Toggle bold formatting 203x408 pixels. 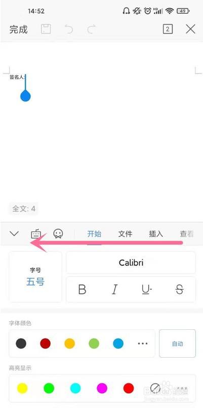pos(82,289)
